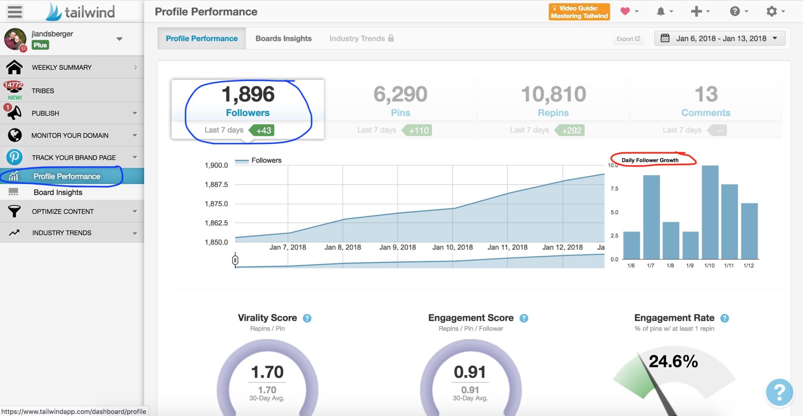
Task: Click the locked Industry Trends tab
Action: coord(361,39)
